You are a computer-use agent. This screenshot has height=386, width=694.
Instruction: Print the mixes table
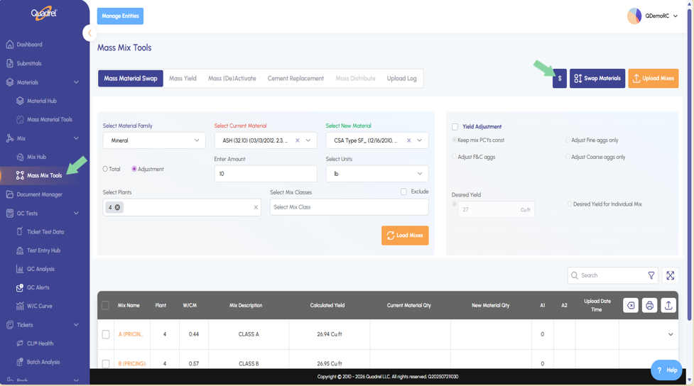[649, 306]
